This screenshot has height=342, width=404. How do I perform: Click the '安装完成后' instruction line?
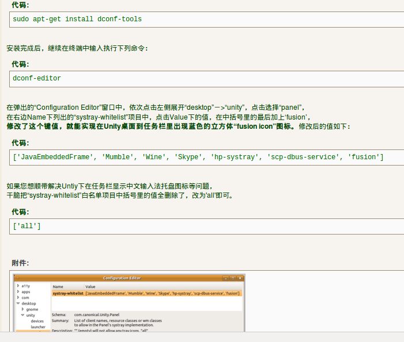click(77, 48)
